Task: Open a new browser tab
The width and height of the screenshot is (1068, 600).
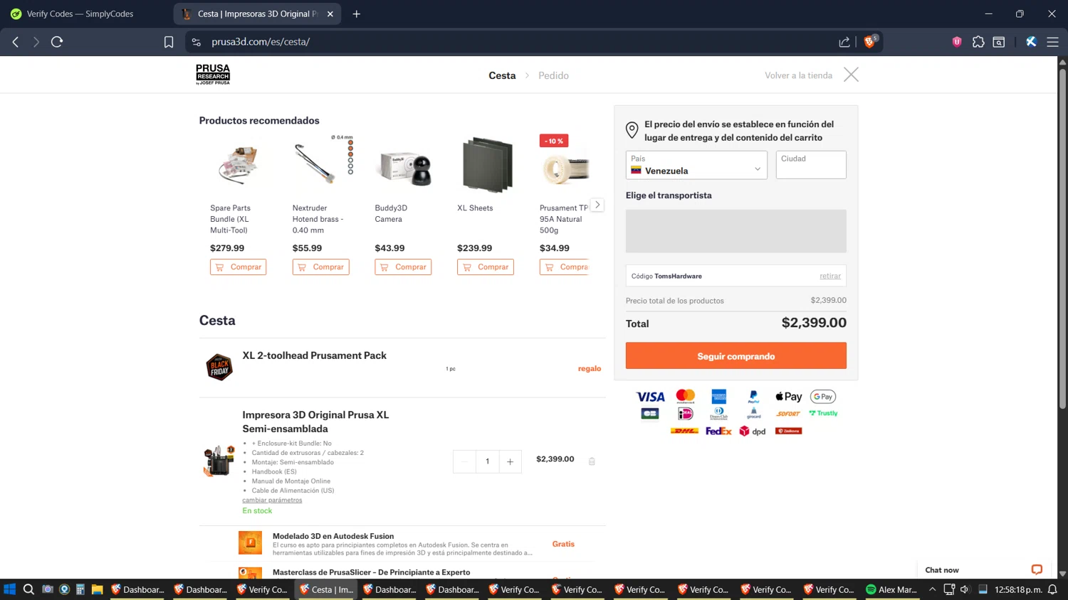Action: (x=357, y=14)
